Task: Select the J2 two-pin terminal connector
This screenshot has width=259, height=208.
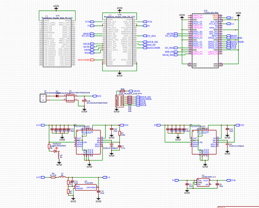Action: point(43,98)
